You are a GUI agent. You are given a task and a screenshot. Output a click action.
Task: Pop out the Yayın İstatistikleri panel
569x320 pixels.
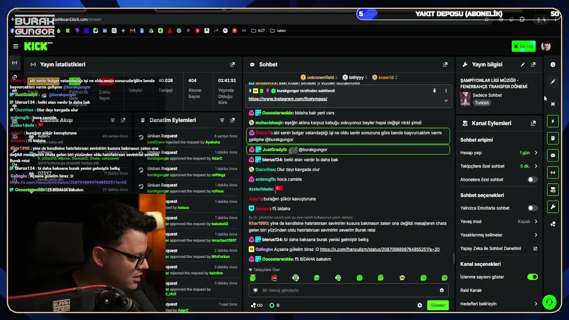(232, 64)
